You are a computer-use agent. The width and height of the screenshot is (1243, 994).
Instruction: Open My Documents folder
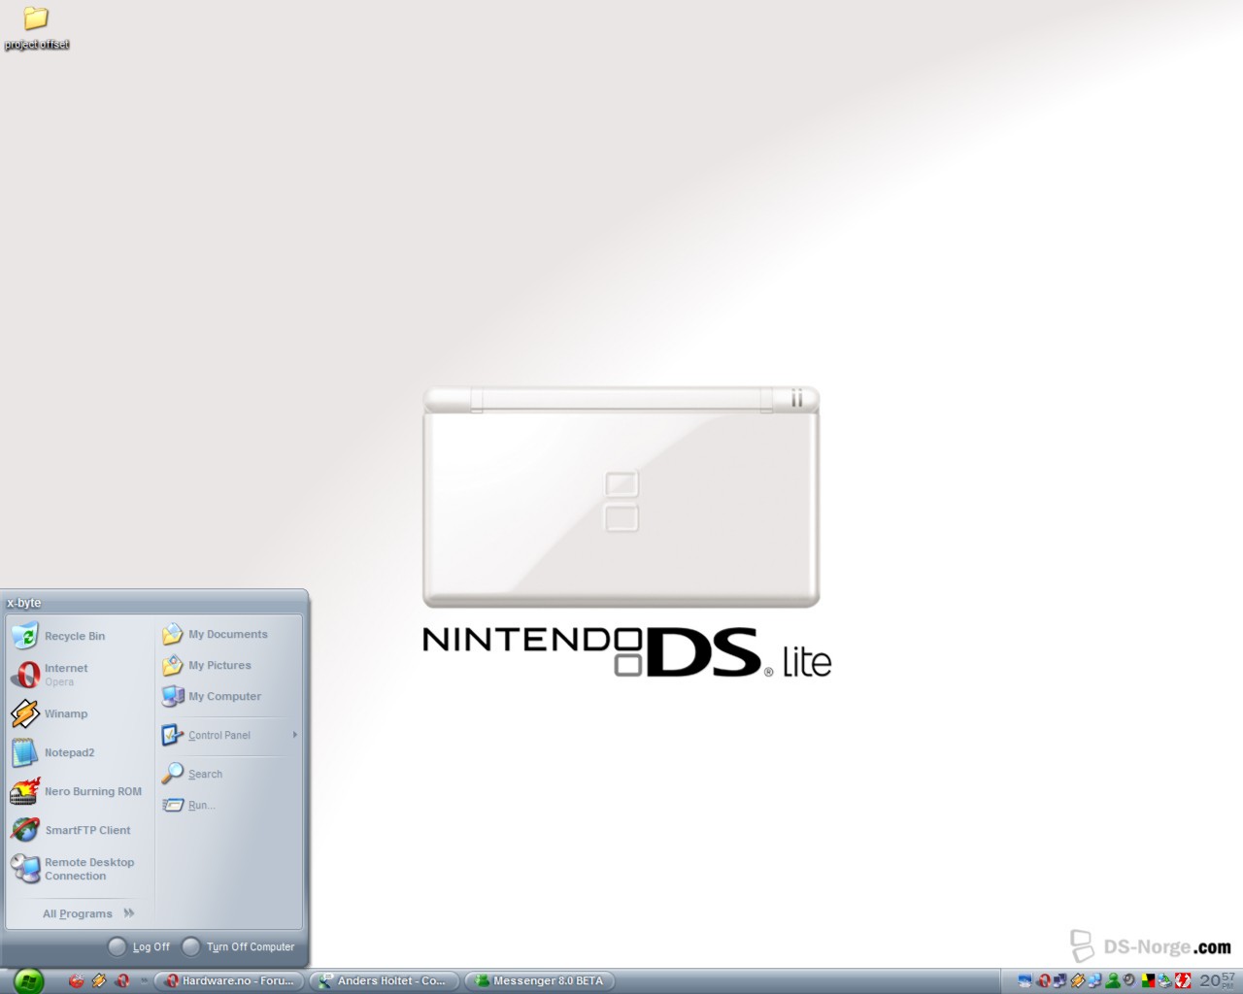point(229,634)
